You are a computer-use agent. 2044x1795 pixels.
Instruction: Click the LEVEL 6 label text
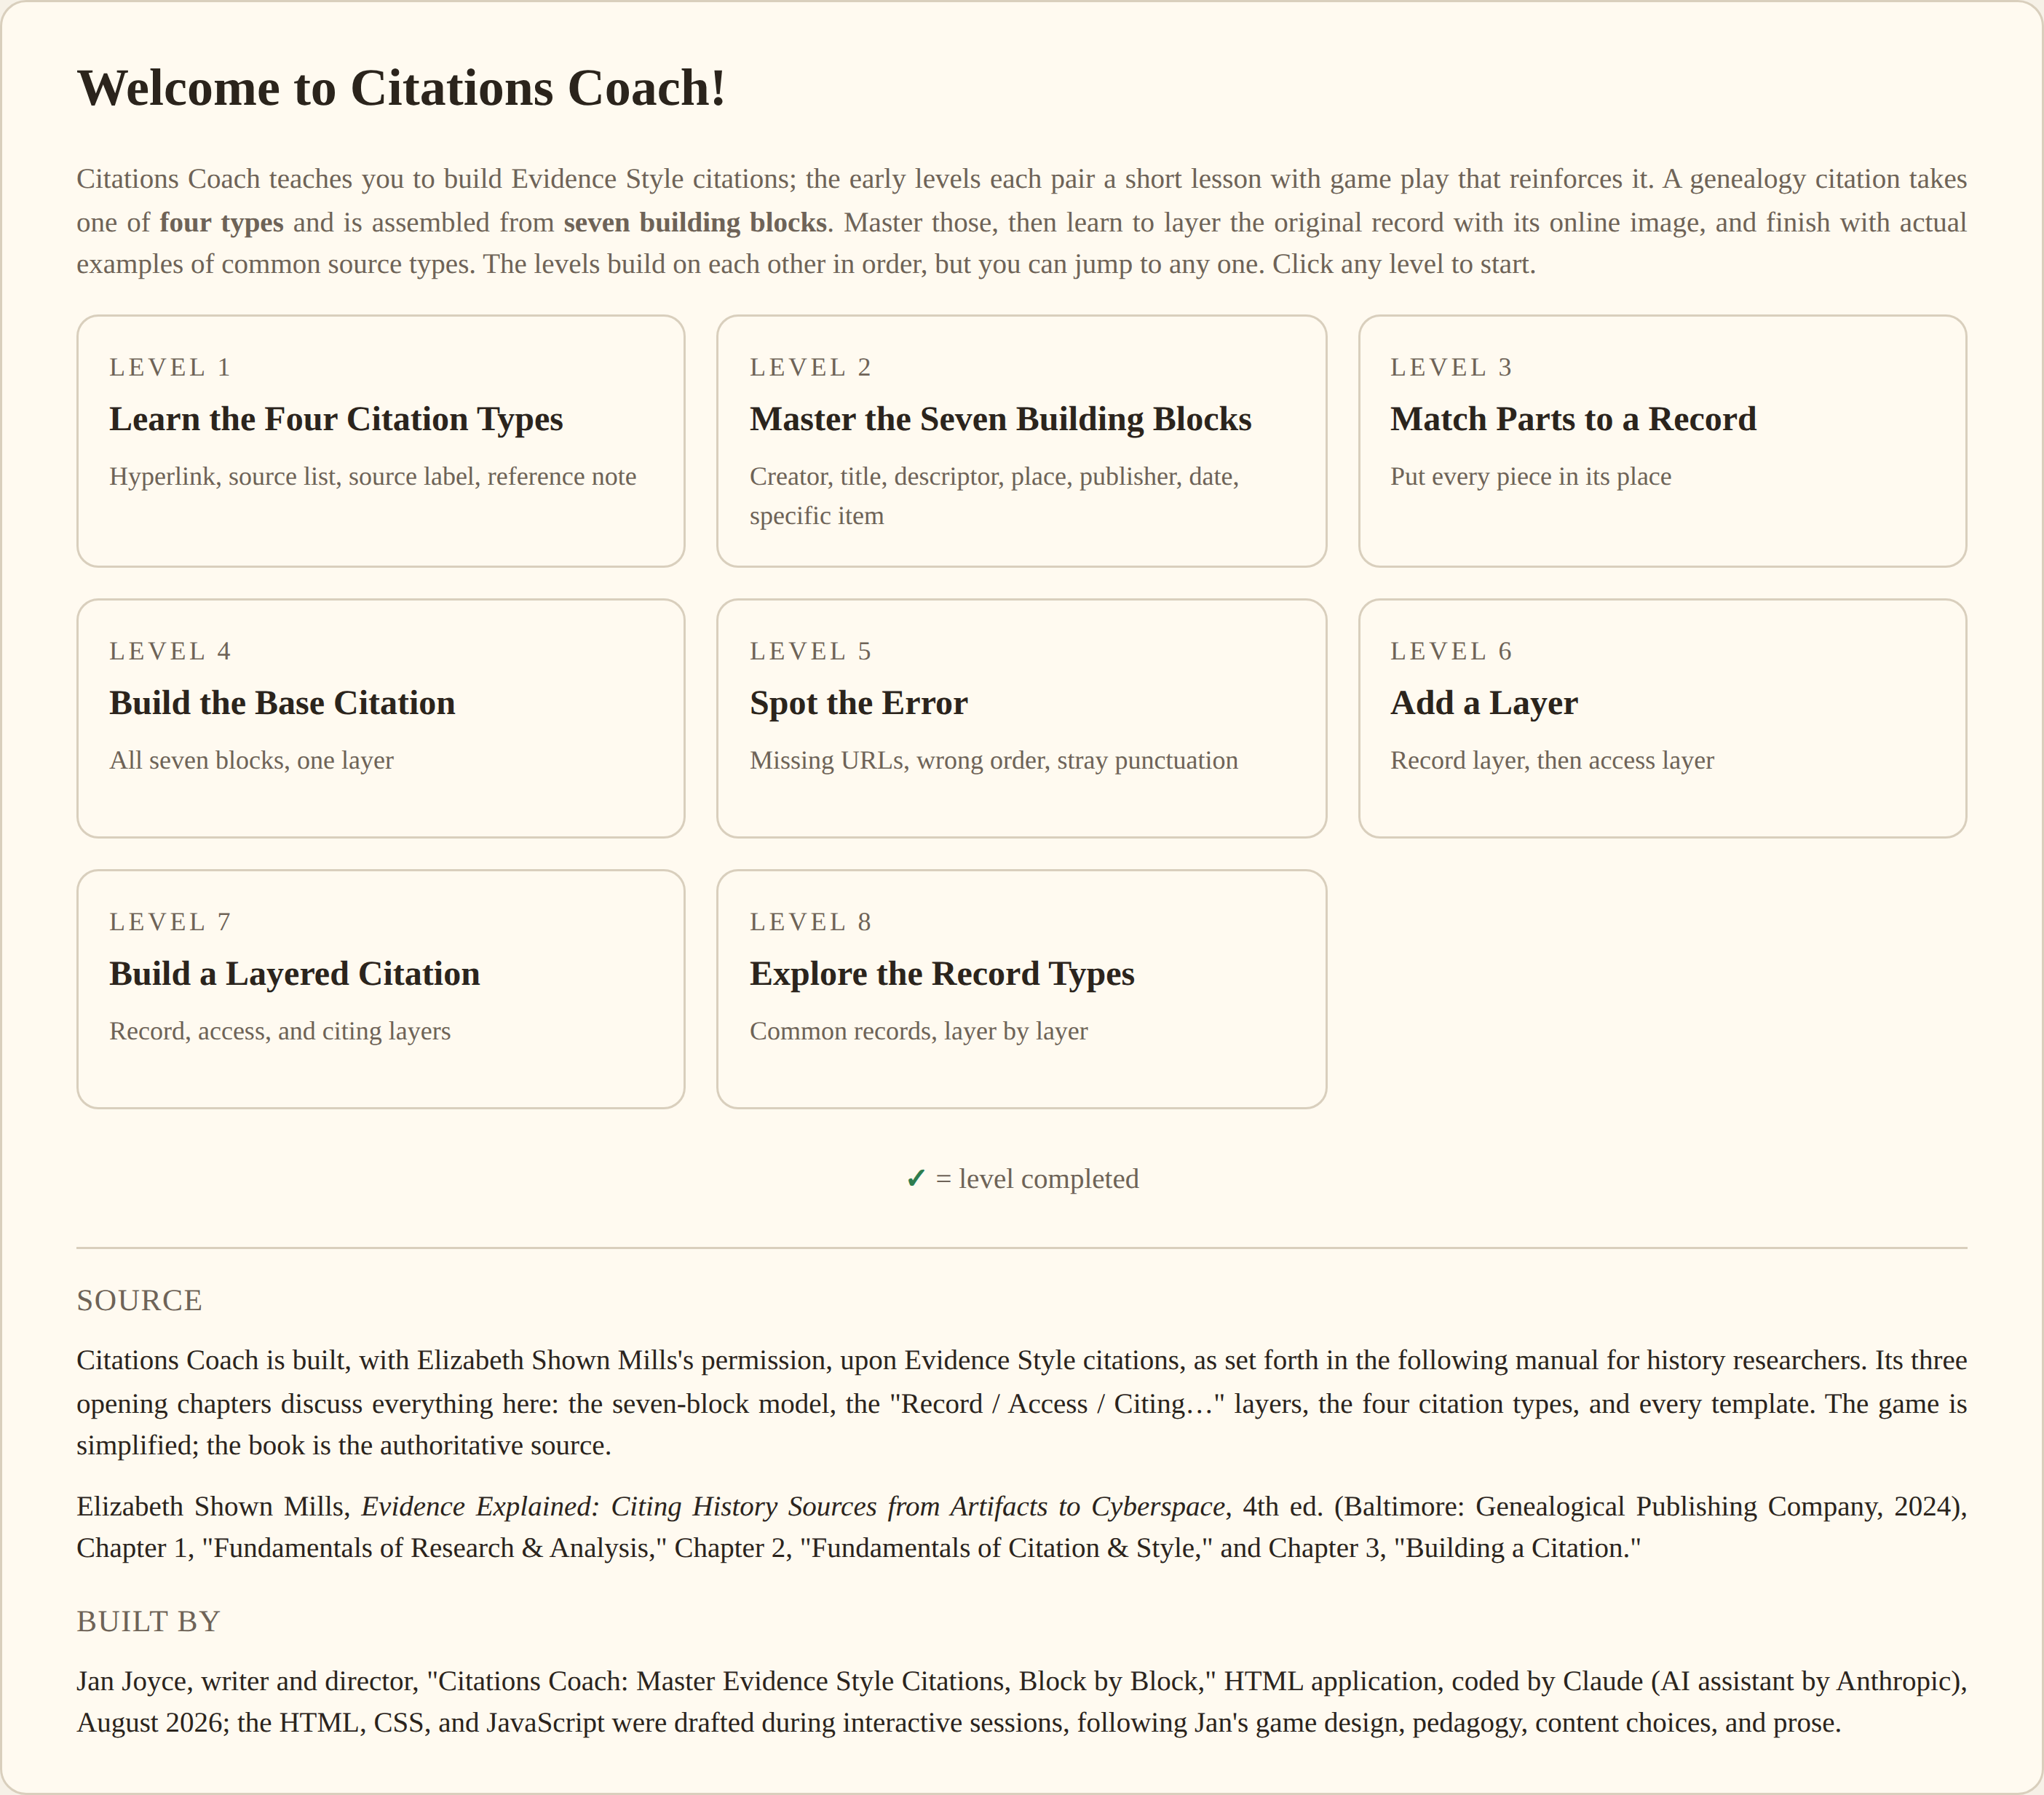(x=1451, y=651)
